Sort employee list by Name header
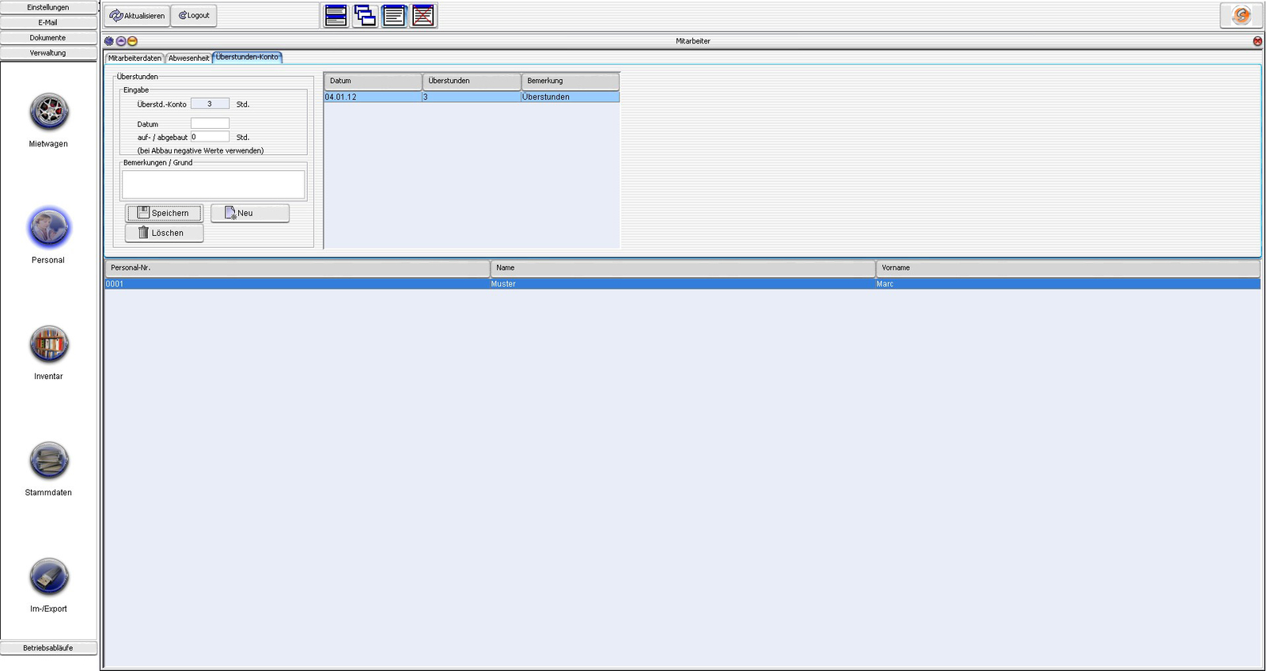This screenshot has width=1266, height=671. point(683,268)
